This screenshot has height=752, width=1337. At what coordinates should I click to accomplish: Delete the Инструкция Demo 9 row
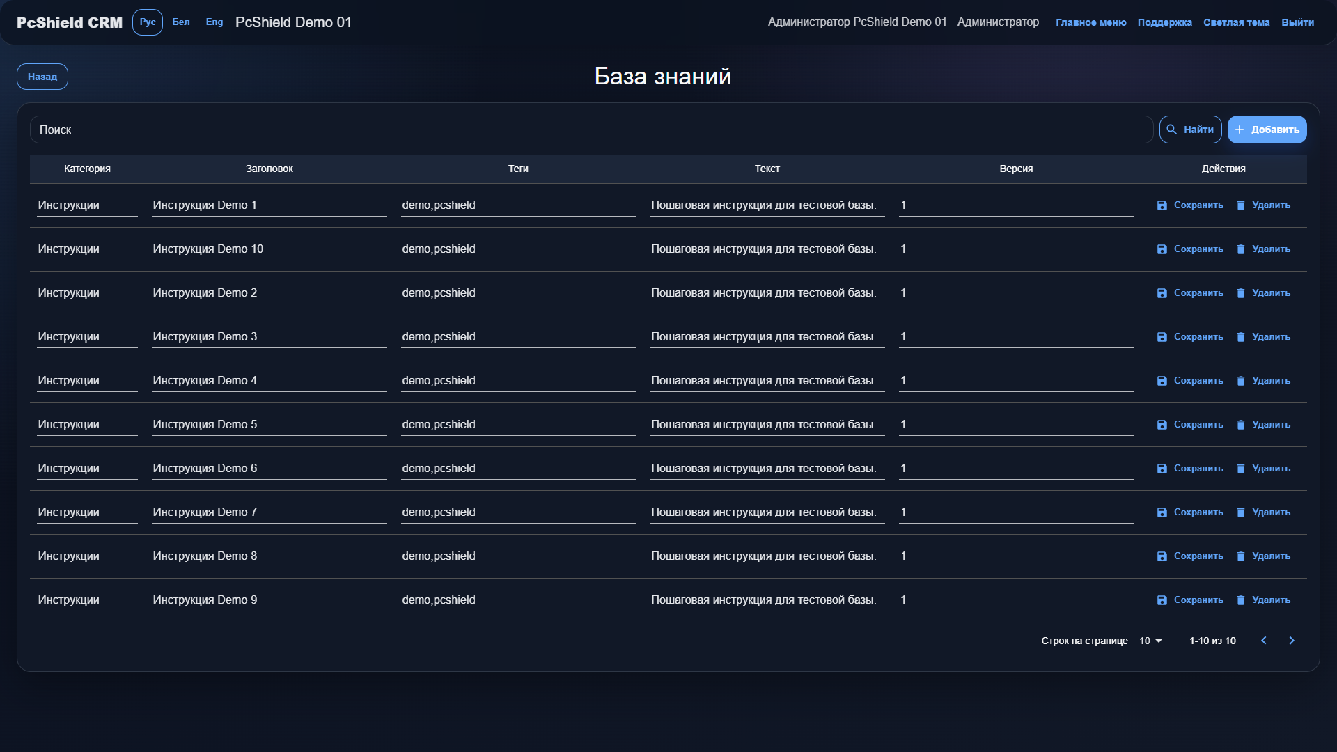(1263, 600)
